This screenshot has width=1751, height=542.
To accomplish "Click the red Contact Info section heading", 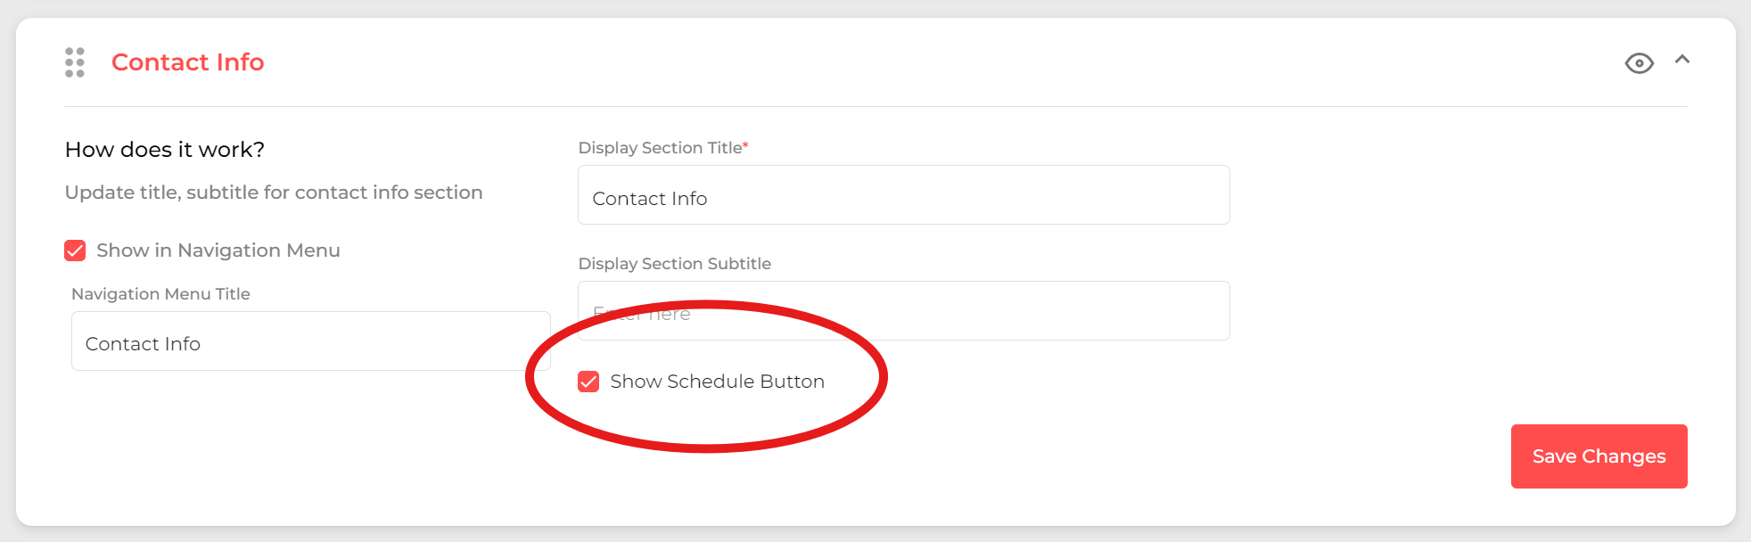I will 187,62.
